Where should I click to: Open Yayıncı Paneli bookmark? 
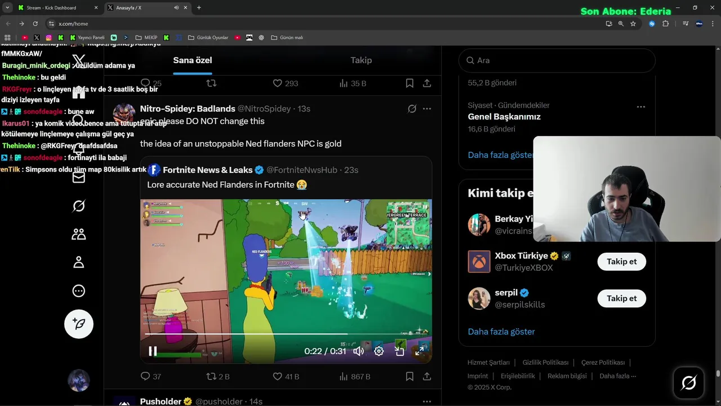(x=87, y=38)
